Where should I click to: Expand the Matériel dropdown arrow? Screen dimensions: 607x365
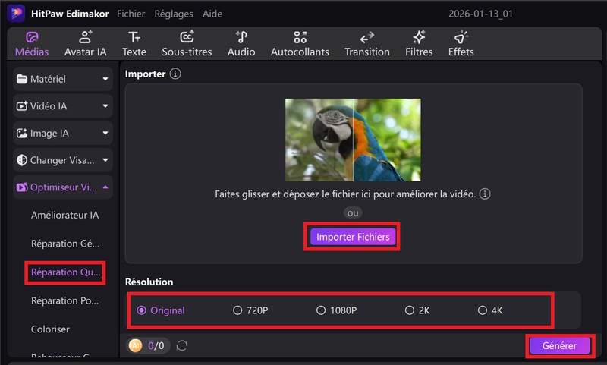point(105,79)
